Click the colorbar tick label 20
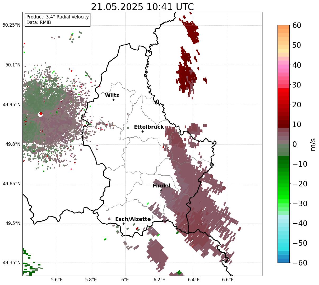Viewport: 319px width, 285px height. [297, 105]
